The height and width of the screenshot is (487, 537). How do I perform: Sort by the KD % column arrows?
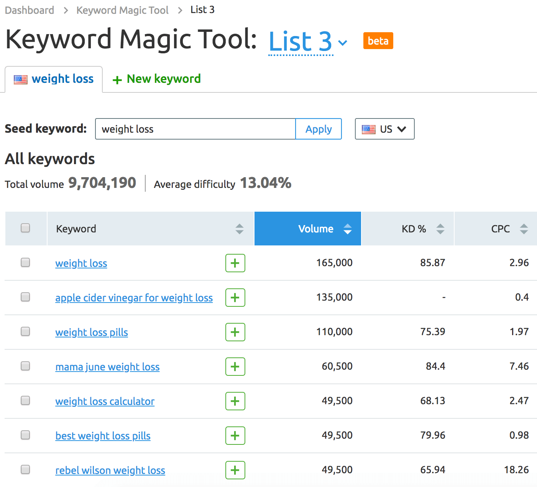pos(440,229)
